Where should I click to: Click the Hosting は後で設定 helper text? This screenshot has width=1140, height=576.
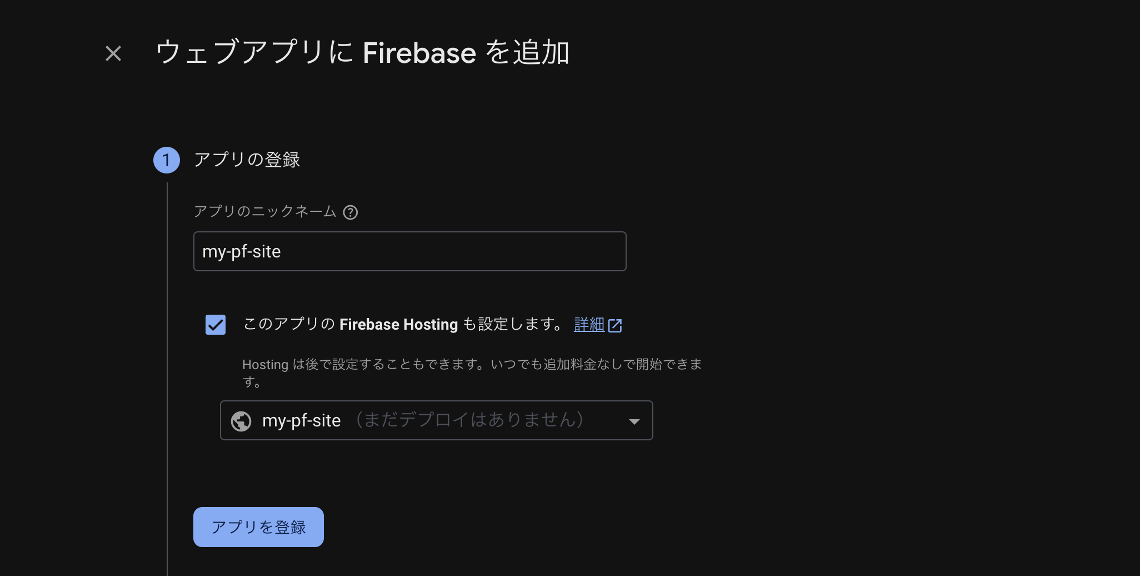pos(472,365)
